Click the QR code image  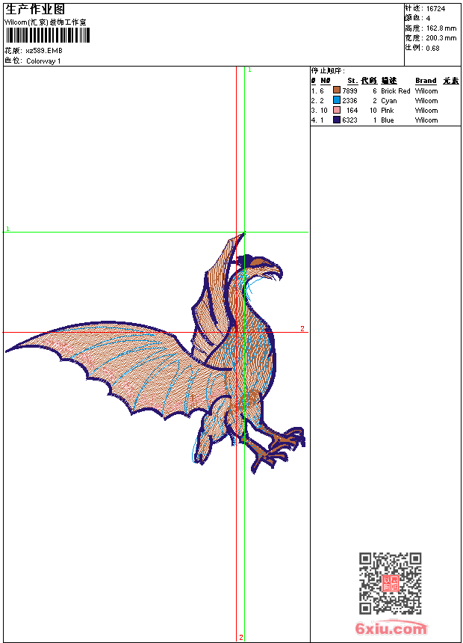coord(390,583)
